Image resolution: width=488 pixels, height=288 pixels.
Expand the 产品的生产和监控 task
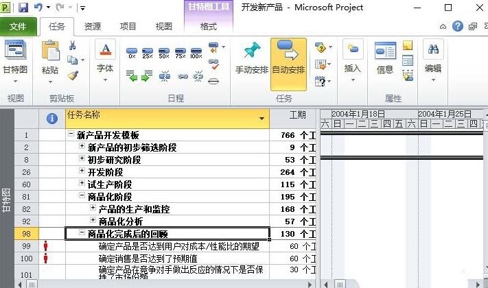pos(93,208)
